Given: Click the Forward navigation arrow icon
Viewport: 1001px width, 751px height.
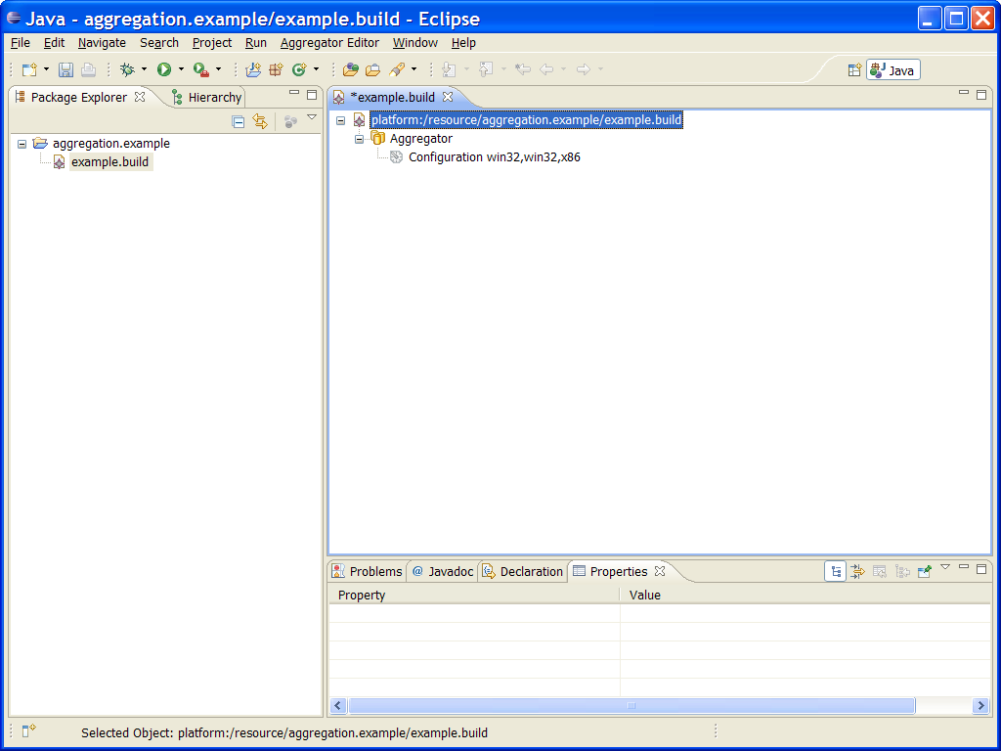Looking at the screenshot, I should pos(583,69).
